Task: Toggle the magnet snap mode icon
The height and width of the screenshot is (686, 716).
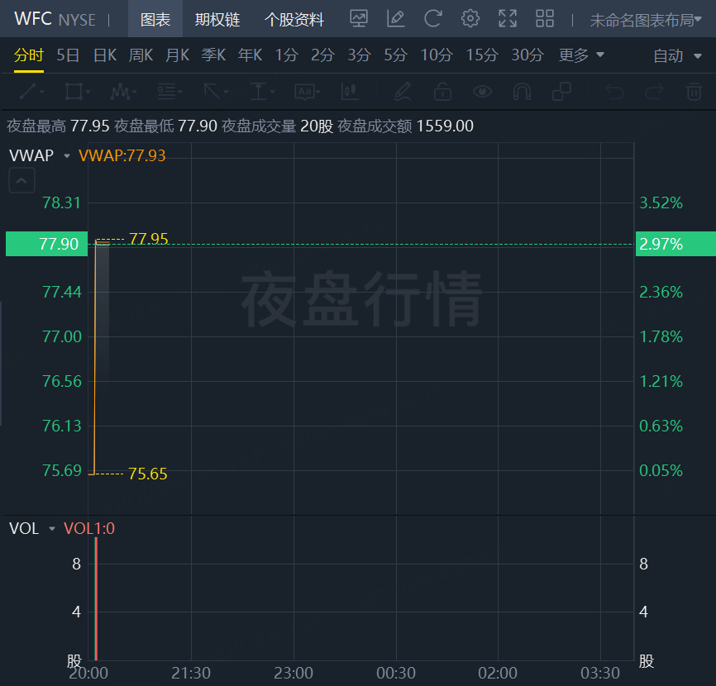Action: 522,91
